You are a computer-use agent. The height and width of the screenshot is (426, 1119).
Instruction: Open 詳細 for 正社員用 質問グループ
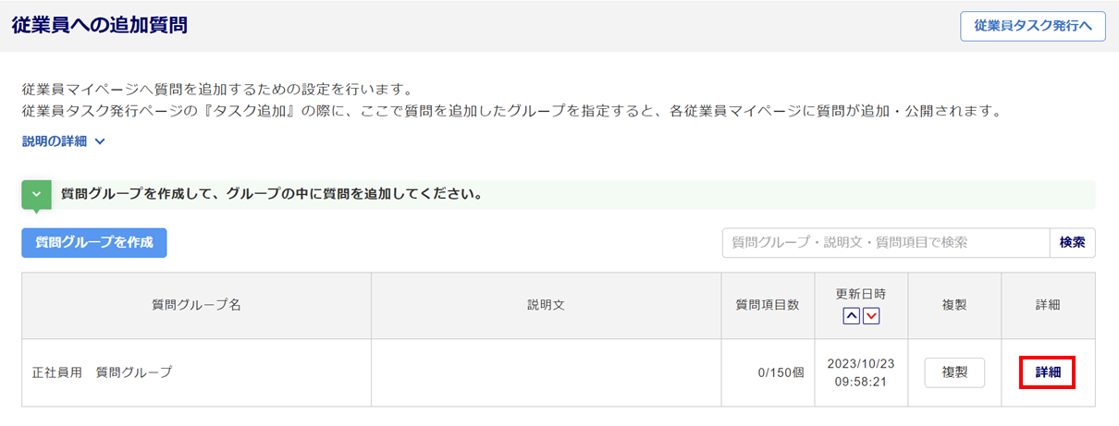(1048, 372)
